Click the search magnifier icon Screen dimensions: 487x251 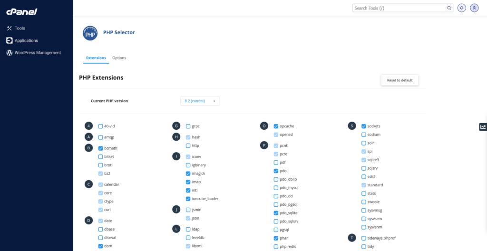[449, 8]
